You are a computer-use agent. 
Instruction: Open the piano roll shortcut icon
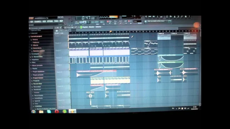tap(153, 17)
